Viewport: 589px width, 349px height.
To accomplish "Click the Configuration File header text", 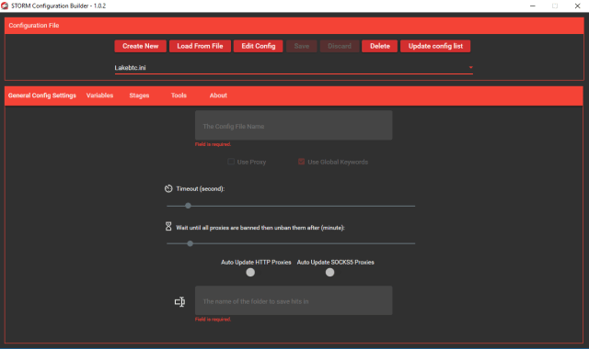I will tap(34, 26).
